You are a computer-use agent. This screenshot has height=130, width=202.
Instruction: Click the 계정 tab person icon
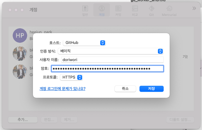[102, 8]
